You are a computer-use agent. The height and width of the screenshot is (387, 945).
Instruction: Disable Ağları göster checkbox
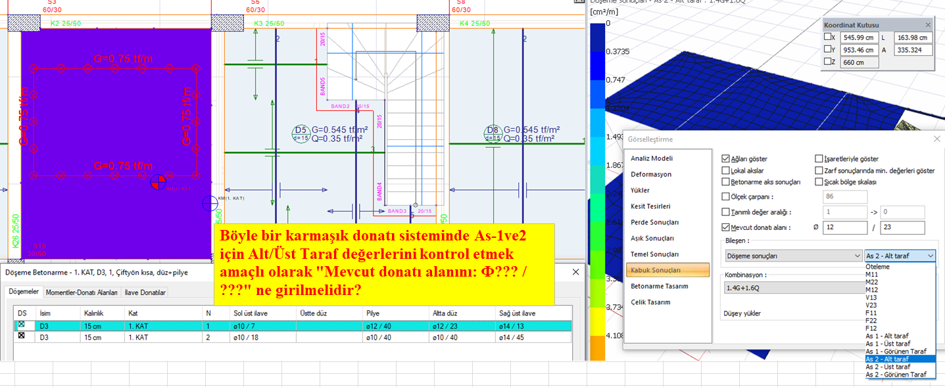coord(726,159)
